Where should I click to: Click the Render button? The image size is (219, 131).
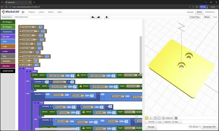click(x=151, y=127)
